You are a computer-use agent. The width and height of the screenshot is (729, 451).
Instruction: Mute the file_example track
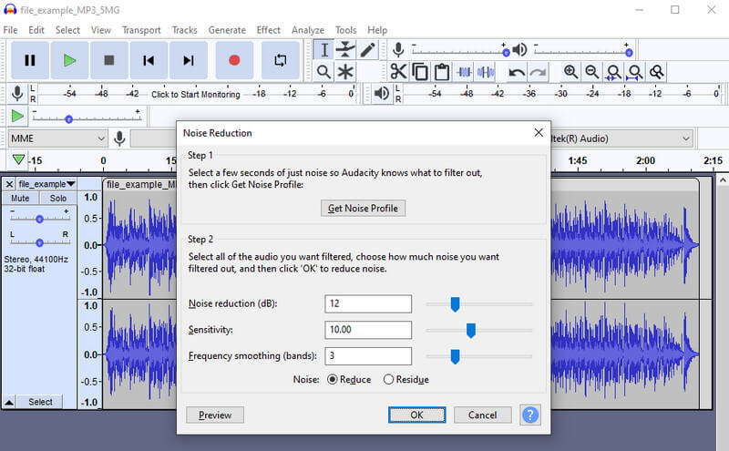pos(21,199)
